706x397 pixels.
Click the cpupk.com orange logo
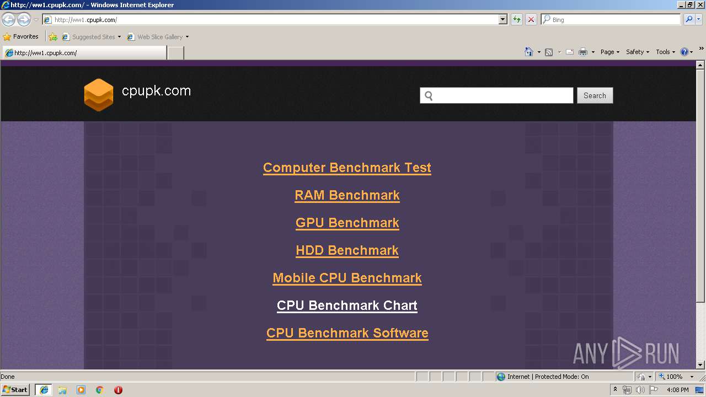tap(99, 95)
